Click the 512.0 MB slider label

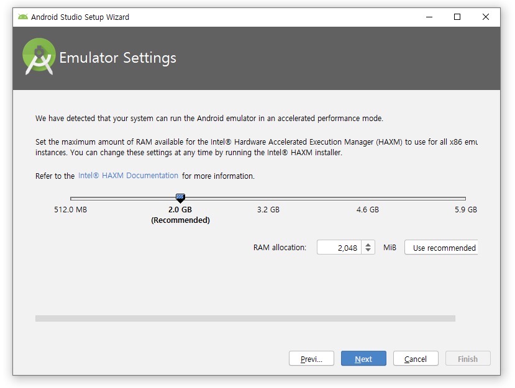[71, 209]
